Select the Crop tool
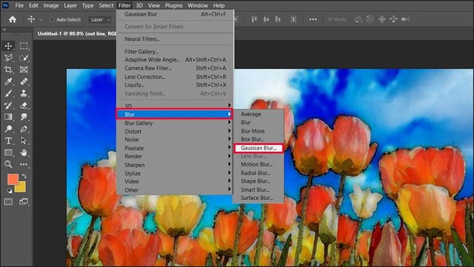This screenshot has width=474, height=267. (x=8, y=70)
